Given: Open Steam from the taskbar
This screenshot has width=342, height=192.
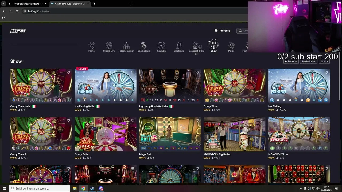Looking at the screenshot, I should click(92, 189).
